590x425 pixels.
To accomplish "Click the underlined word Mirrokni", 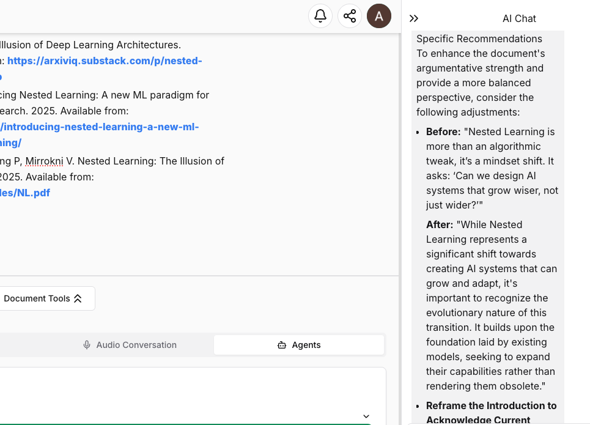I will click(44, 161).
